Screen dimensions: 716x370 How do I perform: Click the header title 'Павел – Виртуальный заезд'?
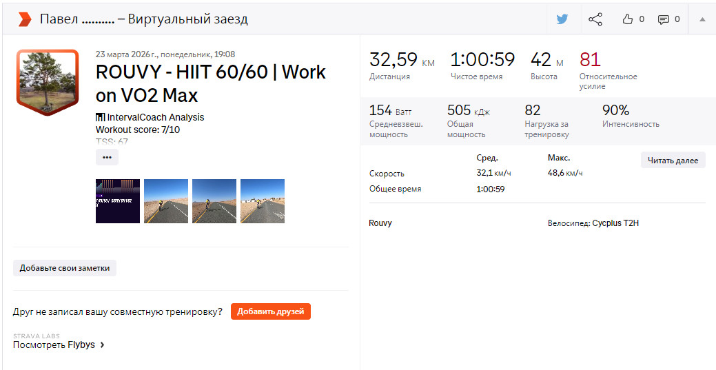[x=144, y=19]
